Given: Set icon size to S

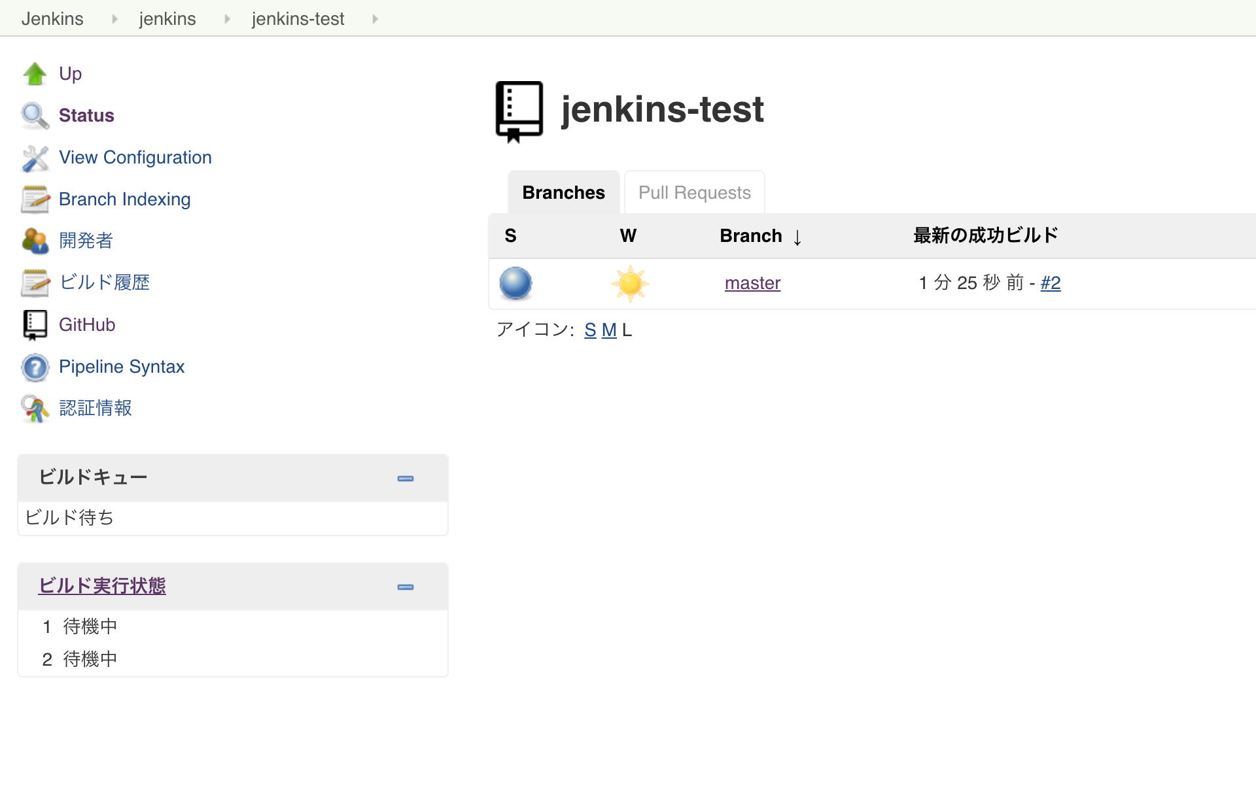Looking at the screenshot, I should point(589,330).
